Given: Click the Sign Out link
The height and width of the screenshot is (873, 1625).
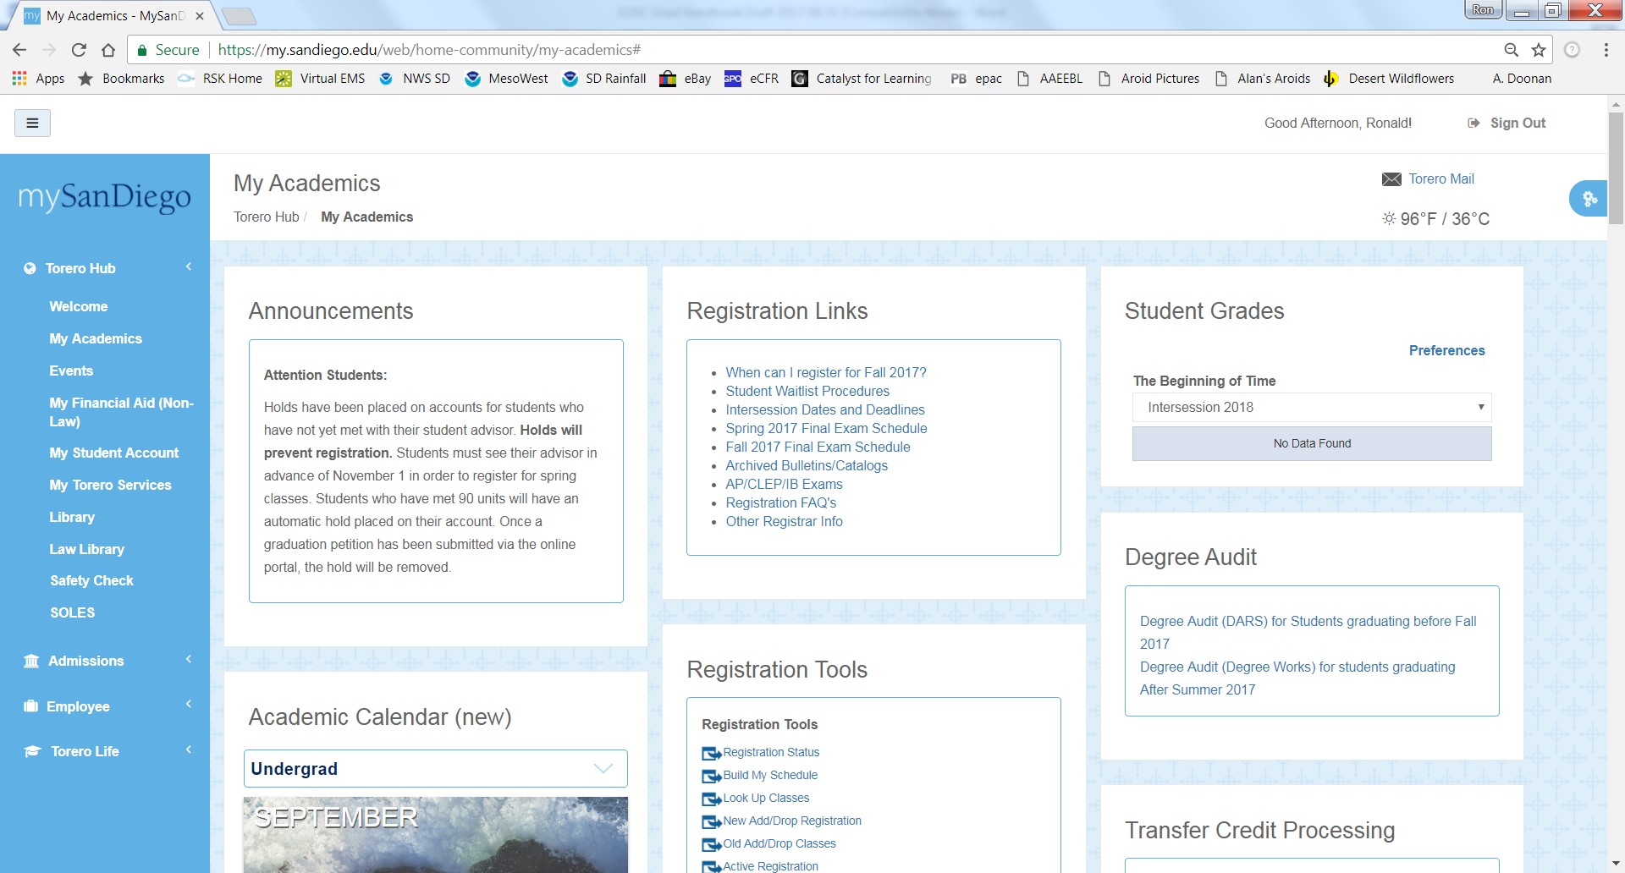Looking at the screenshot, I should [1517, 124].
